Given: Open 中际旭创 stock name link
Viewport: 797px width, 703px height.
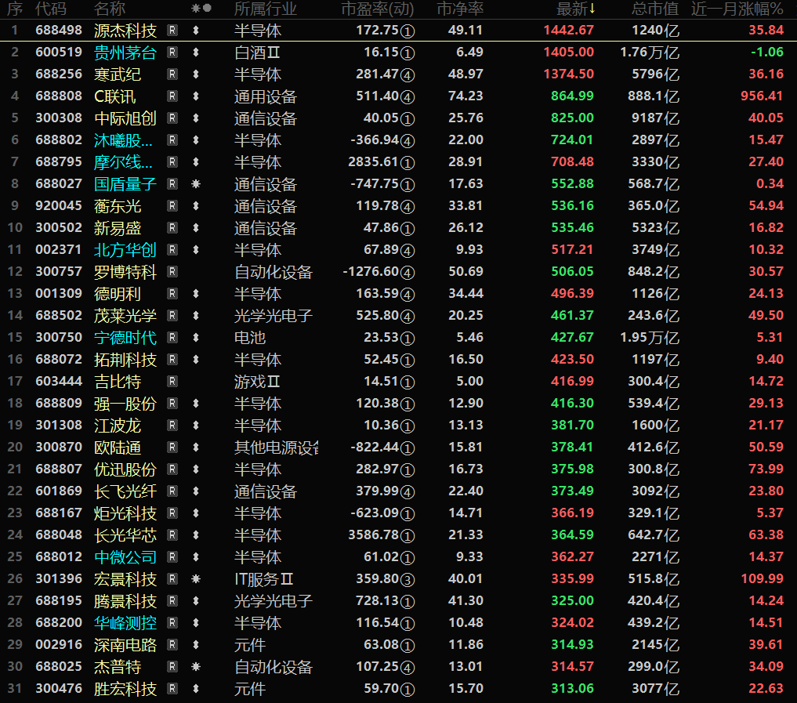Looking at the screenshot, I should click(x=125, y=118).
